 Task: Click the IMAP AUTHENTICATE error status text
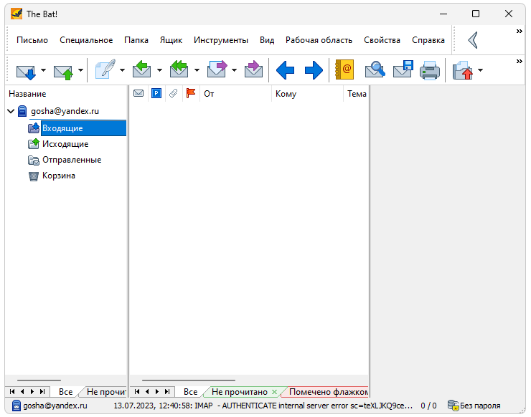pos(263,405)
